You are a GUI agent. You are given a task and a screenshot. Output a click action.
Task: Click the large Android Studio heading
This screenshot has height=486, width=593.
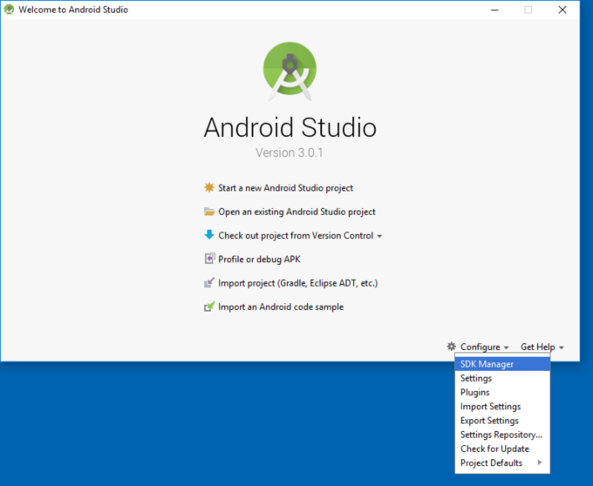pyautogui.click(x=290, y=127)
